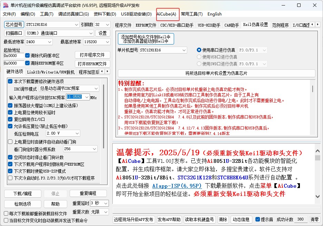This screenshot has width=323, height=226.
Task: Click 检测选项 button
Action: [23, 204]
